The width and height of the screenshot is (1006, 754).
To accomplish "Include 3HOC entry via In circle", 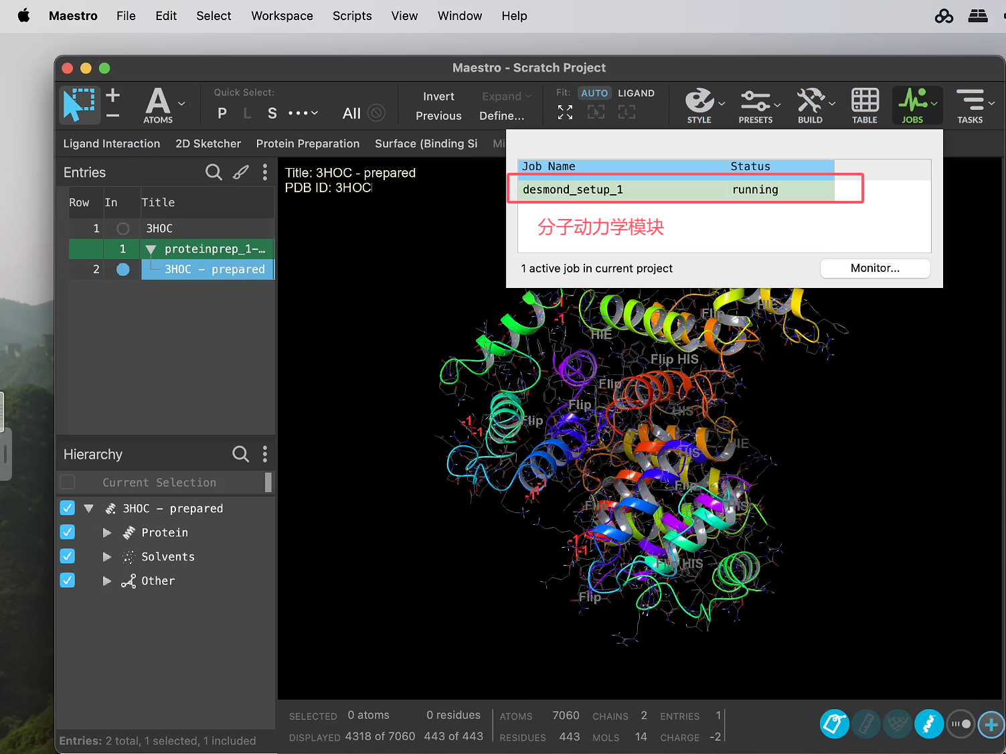I will (122, 229).
